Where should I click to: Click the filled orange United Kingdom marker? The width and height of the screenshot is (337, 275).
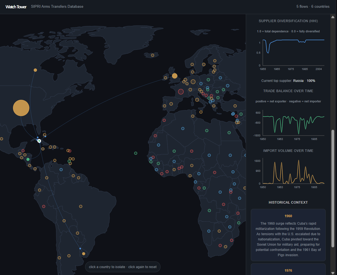tap(175, 76)
